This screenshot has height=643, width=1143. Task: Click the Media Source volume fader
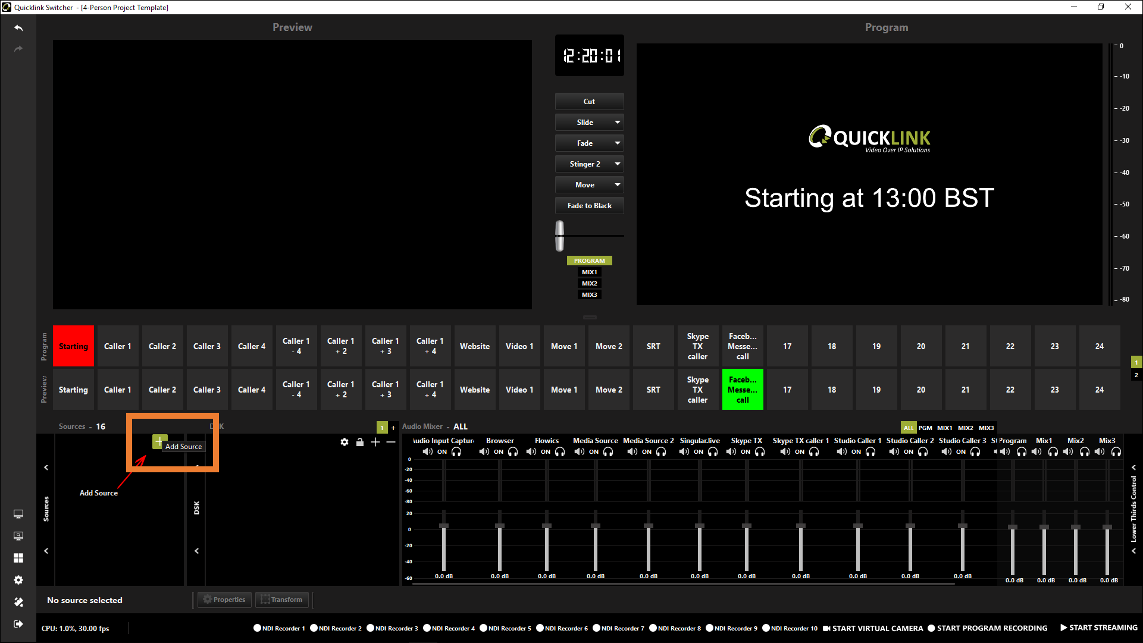point(595,526)
